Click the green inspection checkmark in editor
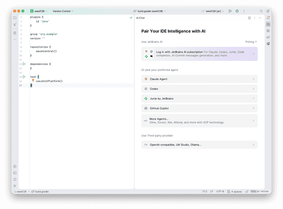 (131, 18)
